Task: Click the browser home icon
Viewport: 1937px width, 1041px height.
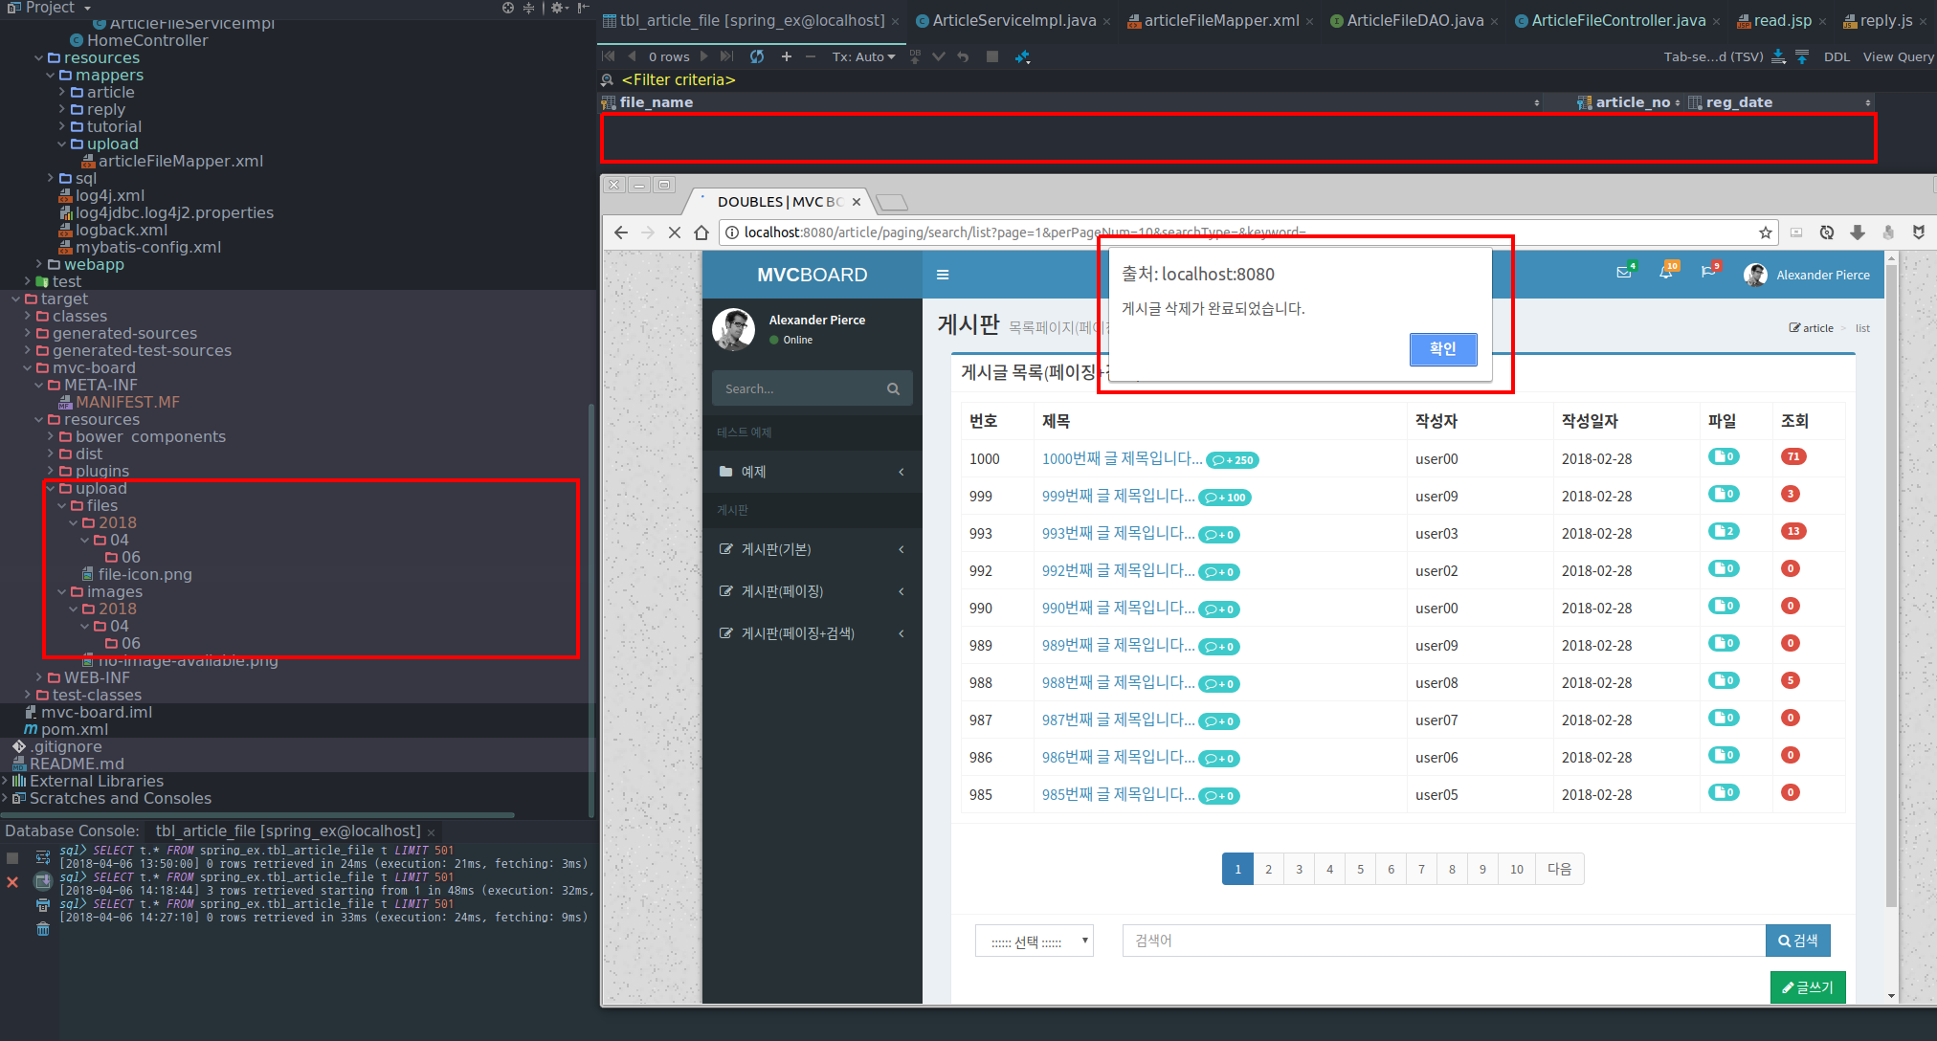Action: (x=701, y=233)
